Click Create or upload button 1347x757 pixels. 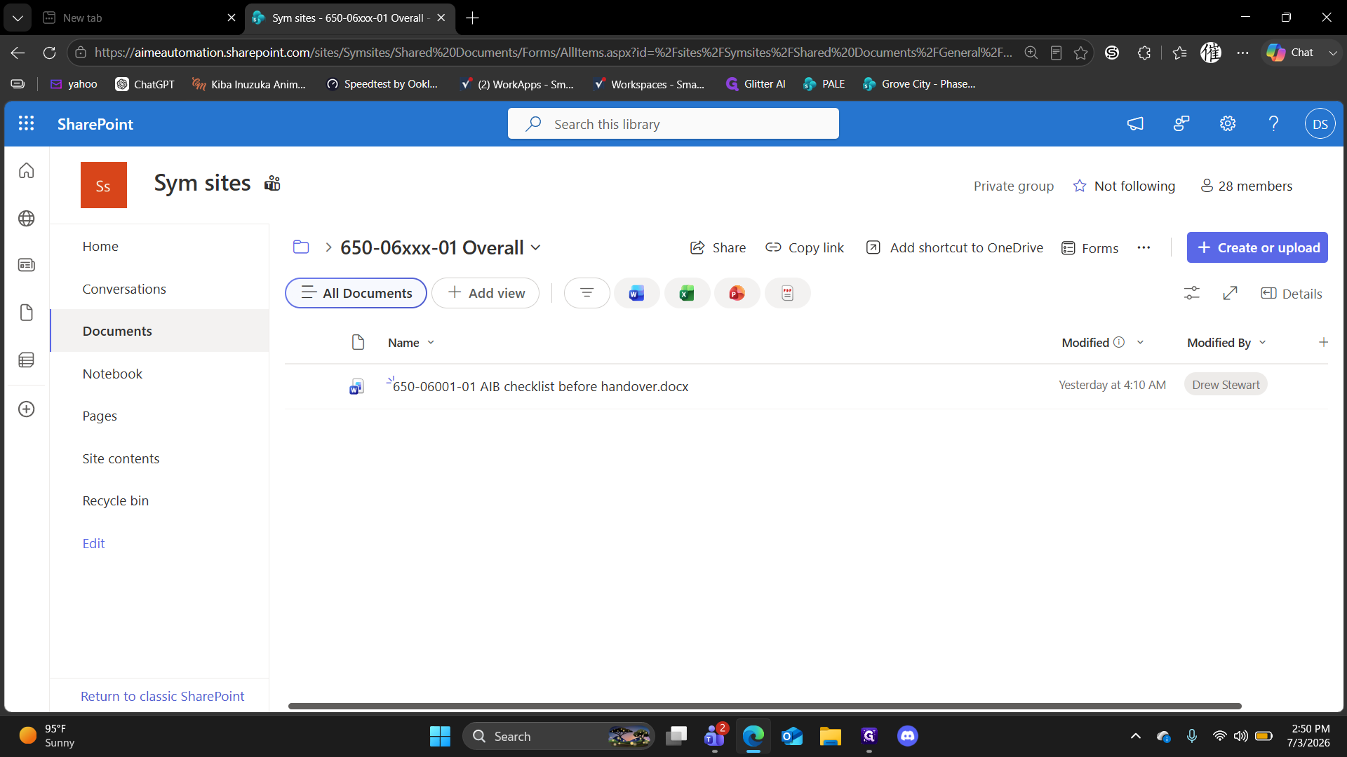[x=1257, y=247]
